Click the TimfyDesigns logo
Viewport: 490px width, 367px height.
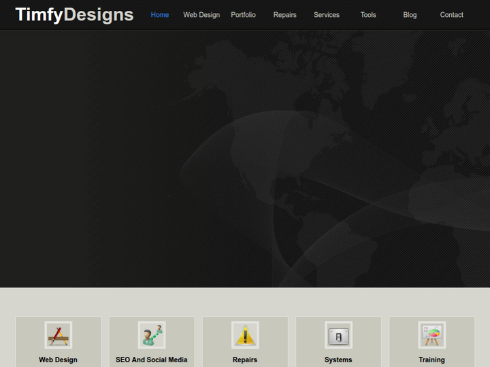(74, 15)
